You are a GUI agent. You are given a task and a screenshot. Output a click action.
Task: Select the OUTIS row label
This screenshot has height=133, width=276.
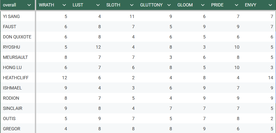[9, 118]
